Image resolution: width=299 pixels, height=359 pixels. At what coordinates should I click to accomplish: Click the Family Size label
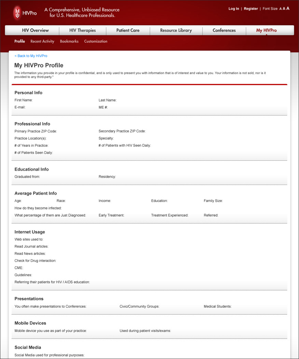pos(213,201)
